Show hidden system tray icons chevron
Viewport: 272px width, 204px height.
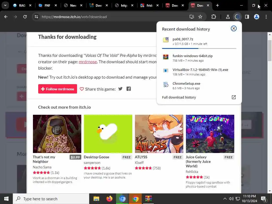tap(225, 199)
